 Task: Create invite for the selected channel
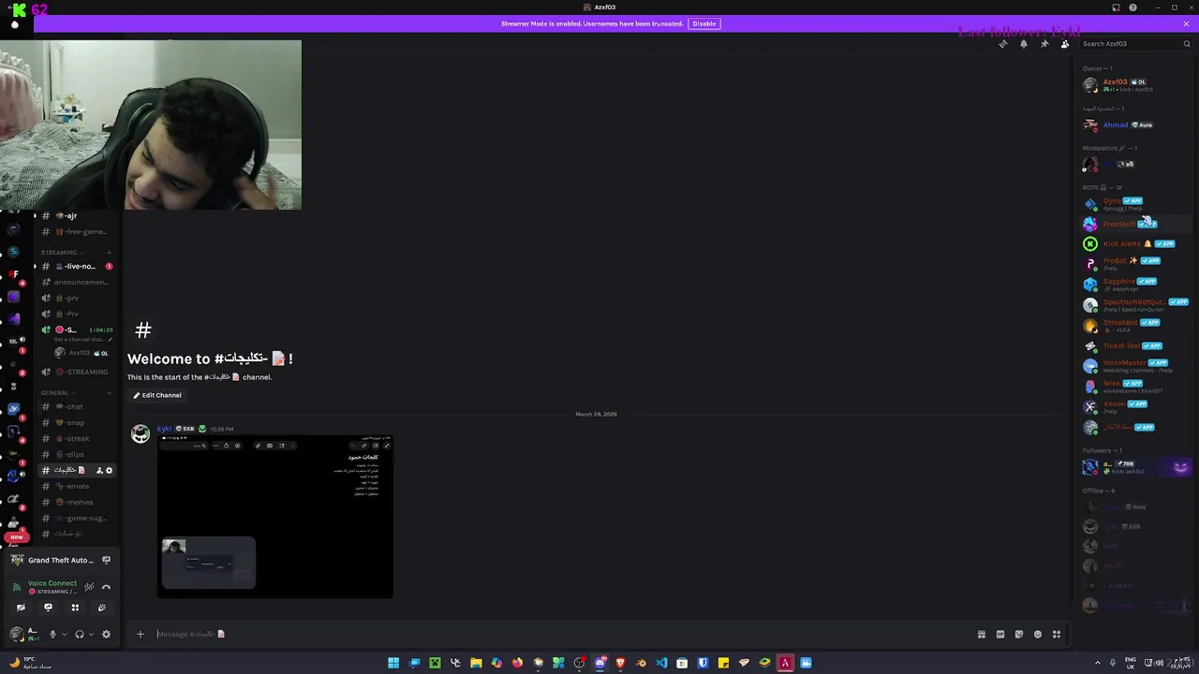click(99, 471)
